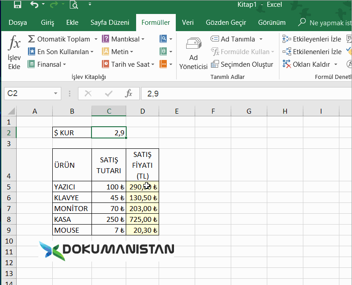
Task: Select the MOUSE cell
Action: (72, 230)
